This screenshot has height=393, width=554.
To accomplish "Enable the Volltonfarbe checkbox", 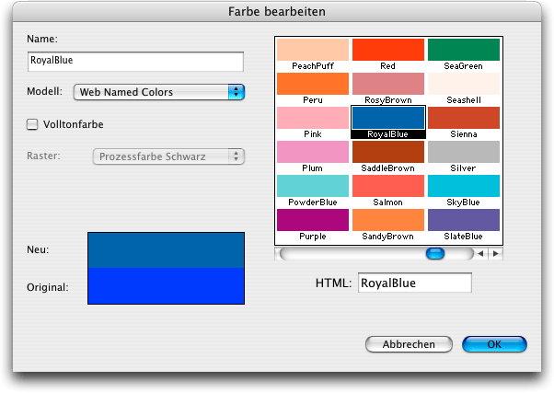I will point(32,124).
